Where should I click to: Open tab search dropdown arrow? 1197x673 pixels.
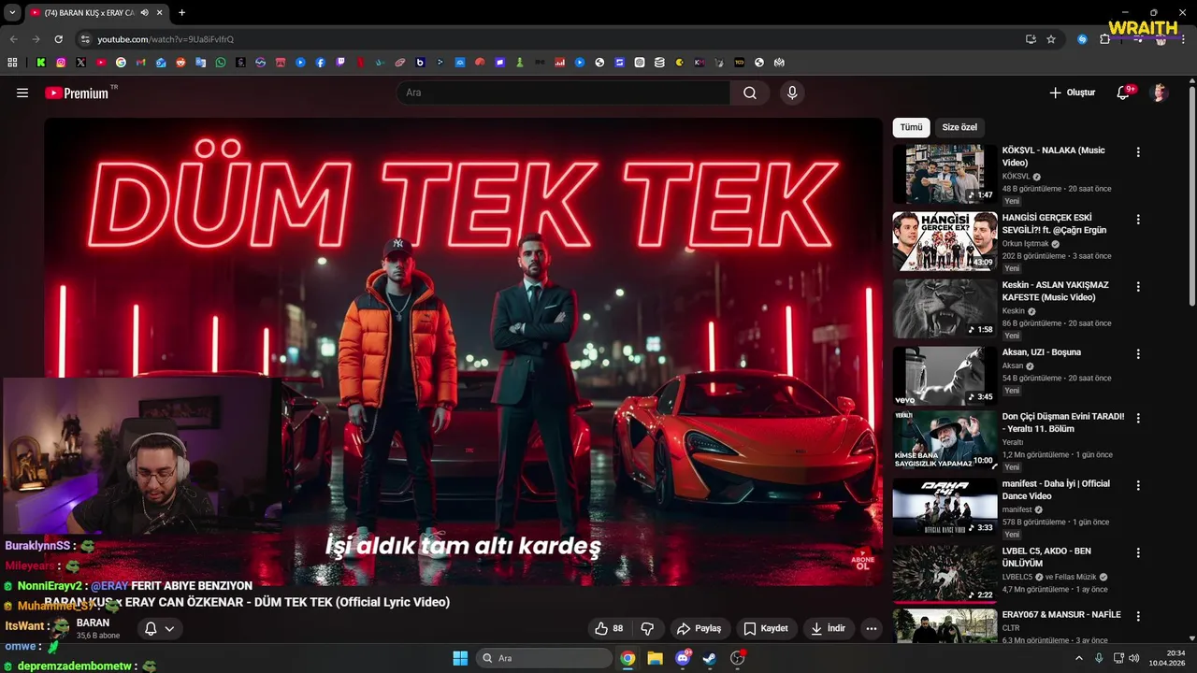coord(11,13)
